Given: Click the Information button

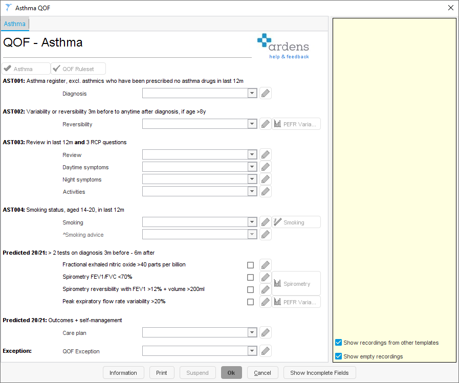Looking at the screenshot, I should [123, 373].
